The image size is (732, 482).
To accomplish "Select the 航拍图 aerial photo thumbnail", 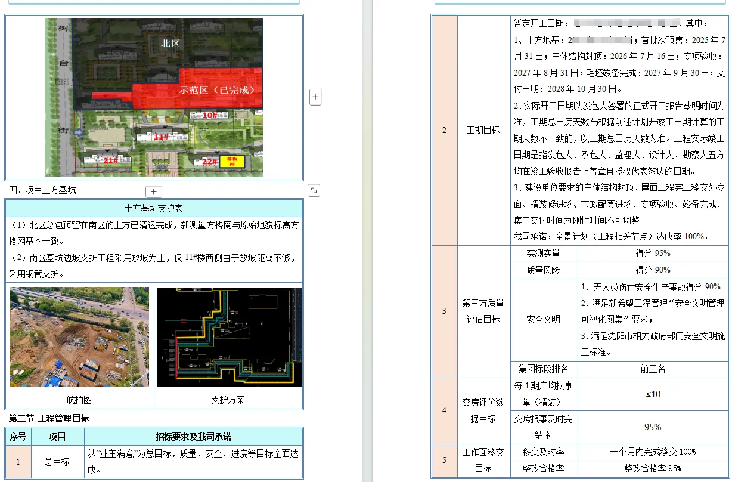I will 79,337.
